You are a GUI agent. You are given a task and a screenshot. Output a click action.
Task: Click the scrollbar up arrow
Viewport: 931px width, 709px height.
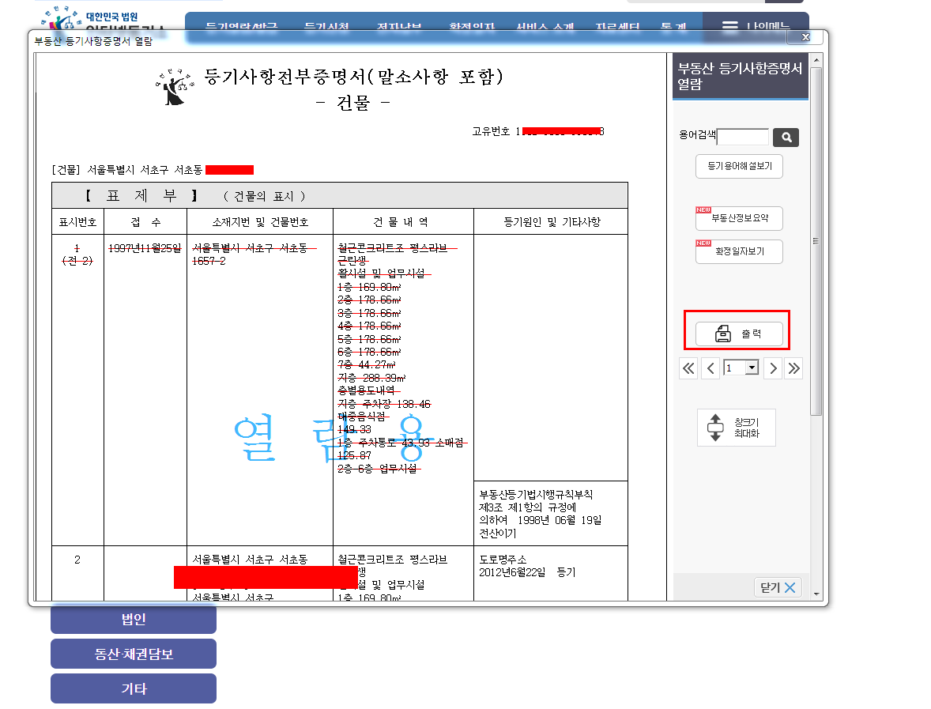click(816, 60)
